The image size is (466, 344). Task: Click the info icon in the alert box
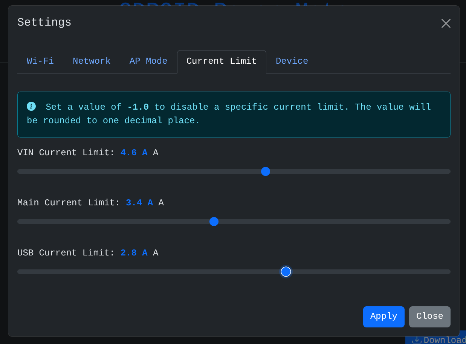(x=31, y=107)
